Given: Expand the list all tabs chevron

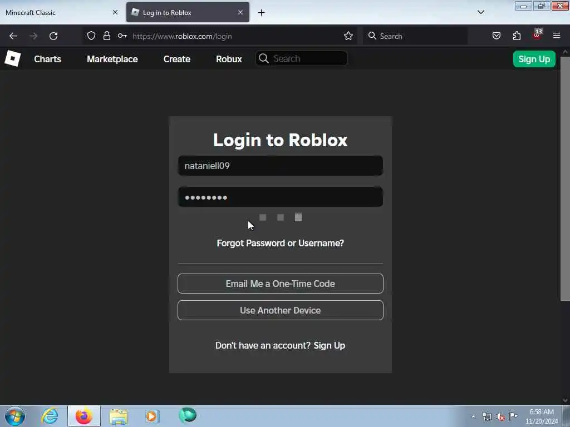Looking at the screenshot, I should (x=480, y=12).
